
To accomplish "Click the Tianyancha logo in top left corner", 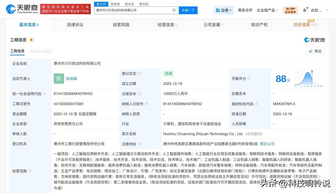I will tap(18, 9).
